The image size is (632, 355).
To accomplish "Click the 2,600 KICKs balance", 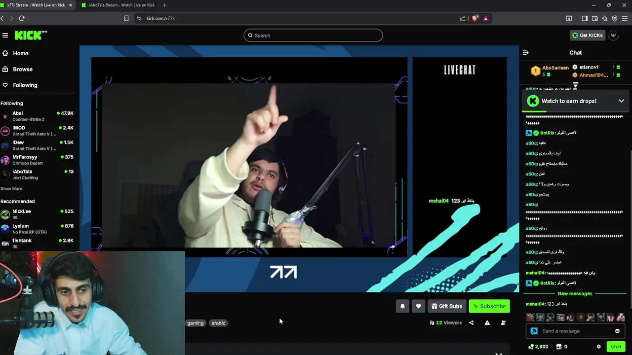I will [538, 347].
